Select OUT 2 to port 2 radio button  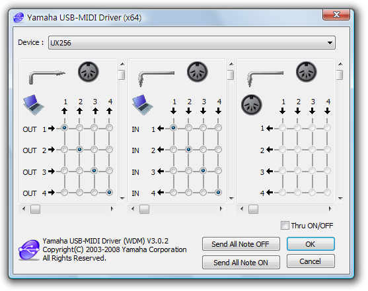click(x=79, y=150)
